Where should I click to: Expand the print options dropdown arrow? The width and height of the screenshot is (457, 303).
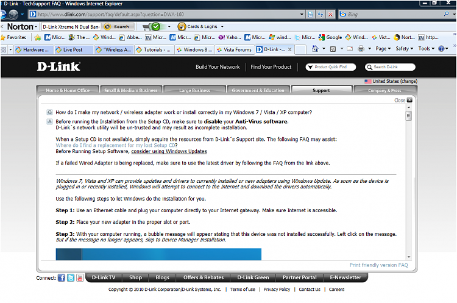pyautogui.click(x=370, y=49)
